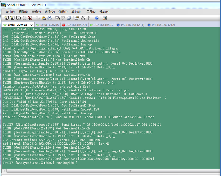Open the 工具(L) menu
221x176 pixels.
point(91,12)
